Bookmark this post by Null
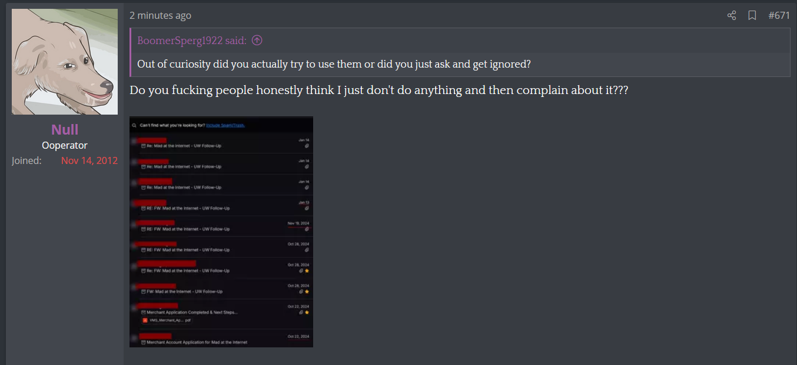This screenshot has width=797, height=365. [752, 15]
